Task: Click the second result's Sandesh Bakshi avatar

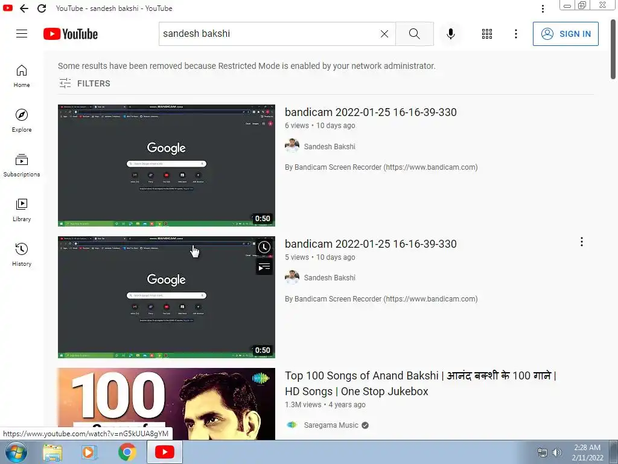Action: click(292, 277)
